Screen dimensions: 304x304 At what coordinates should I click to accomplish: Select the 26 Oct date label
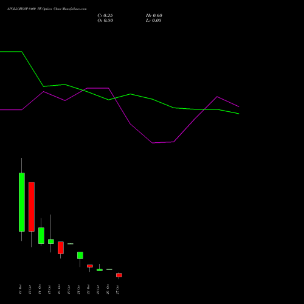[x=108, y=289]
